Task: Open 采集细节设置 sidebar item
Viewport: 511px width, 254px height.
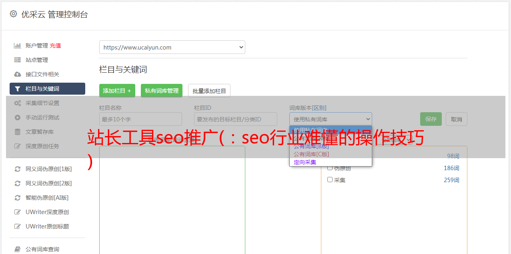Action: [47, 103]
